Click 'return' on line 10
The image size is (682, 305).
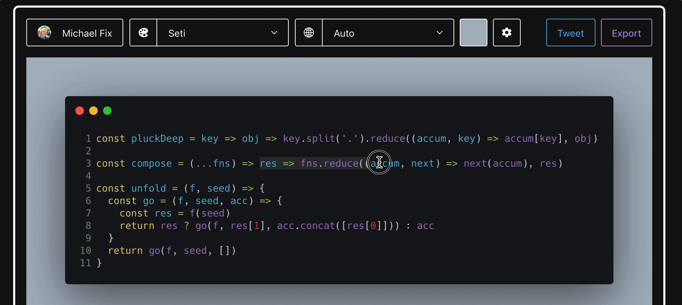pos(125,251)
